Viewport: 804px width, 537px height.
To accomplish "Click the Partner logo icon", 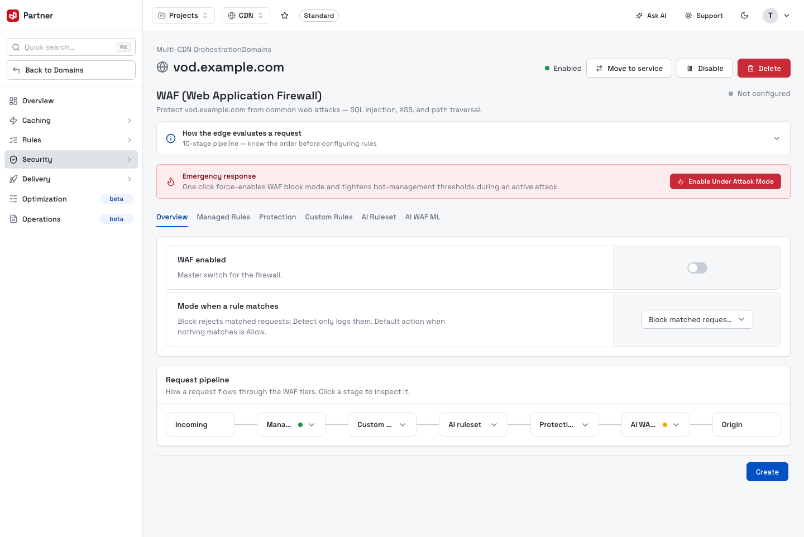I will [13, 16].
